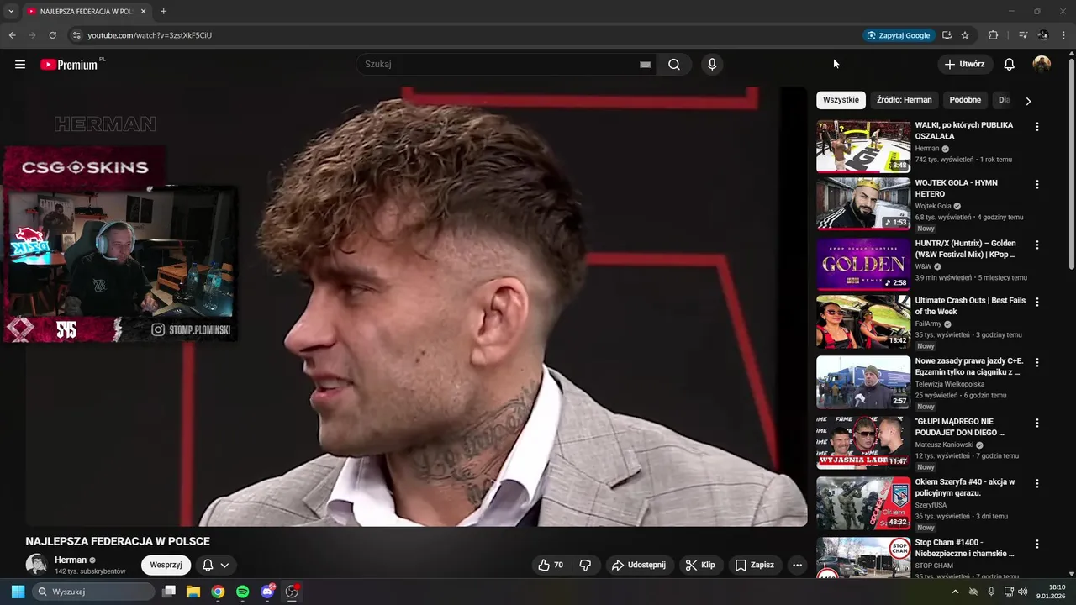Open taskbar volume speaker icon
The height and width of the screenshot is (605, 1076).
tap(1022, 592)
